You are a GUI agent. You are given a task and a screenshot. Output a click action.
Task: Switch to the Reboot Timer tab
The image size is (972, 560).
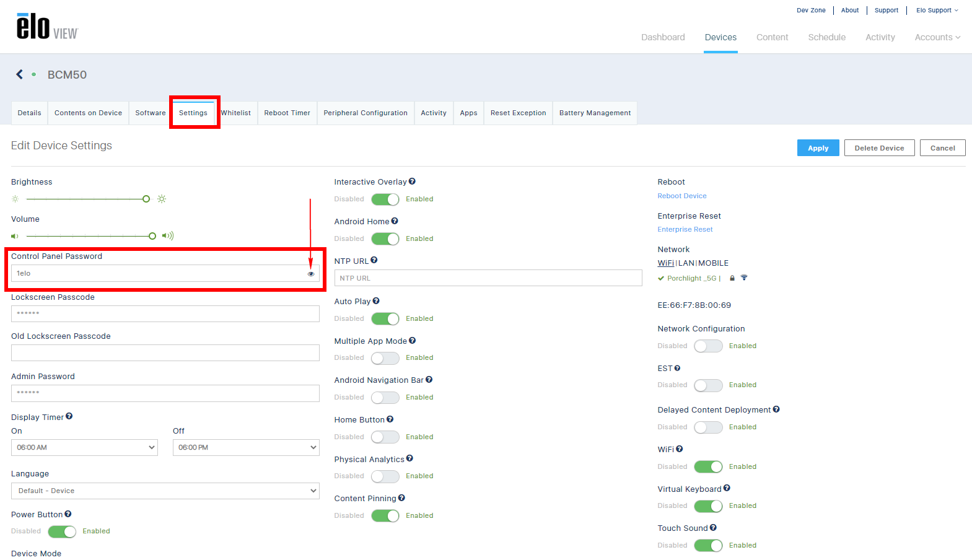(287, 113)
